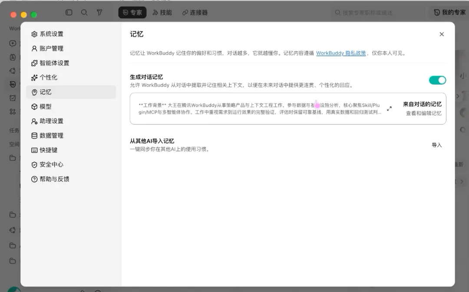Click the shield icon beside 安全中心
The image size is (469, 292).
tap(34, 164)
